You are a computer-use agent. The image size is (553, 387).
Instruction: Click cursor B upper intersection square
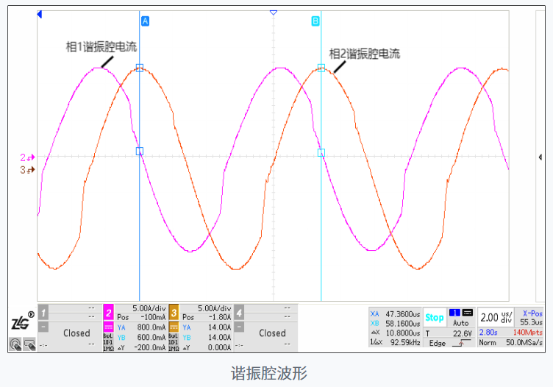click(x=321, y=68)
